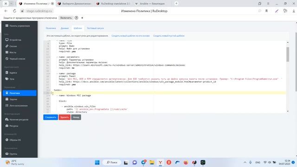Click the Черный список ban icon
297x167 pixels.
click(x=7, y=59)
